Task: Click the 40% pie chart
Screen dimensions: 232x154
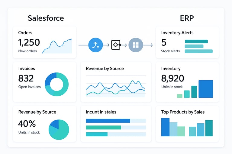Action: [x=59, y=130]
